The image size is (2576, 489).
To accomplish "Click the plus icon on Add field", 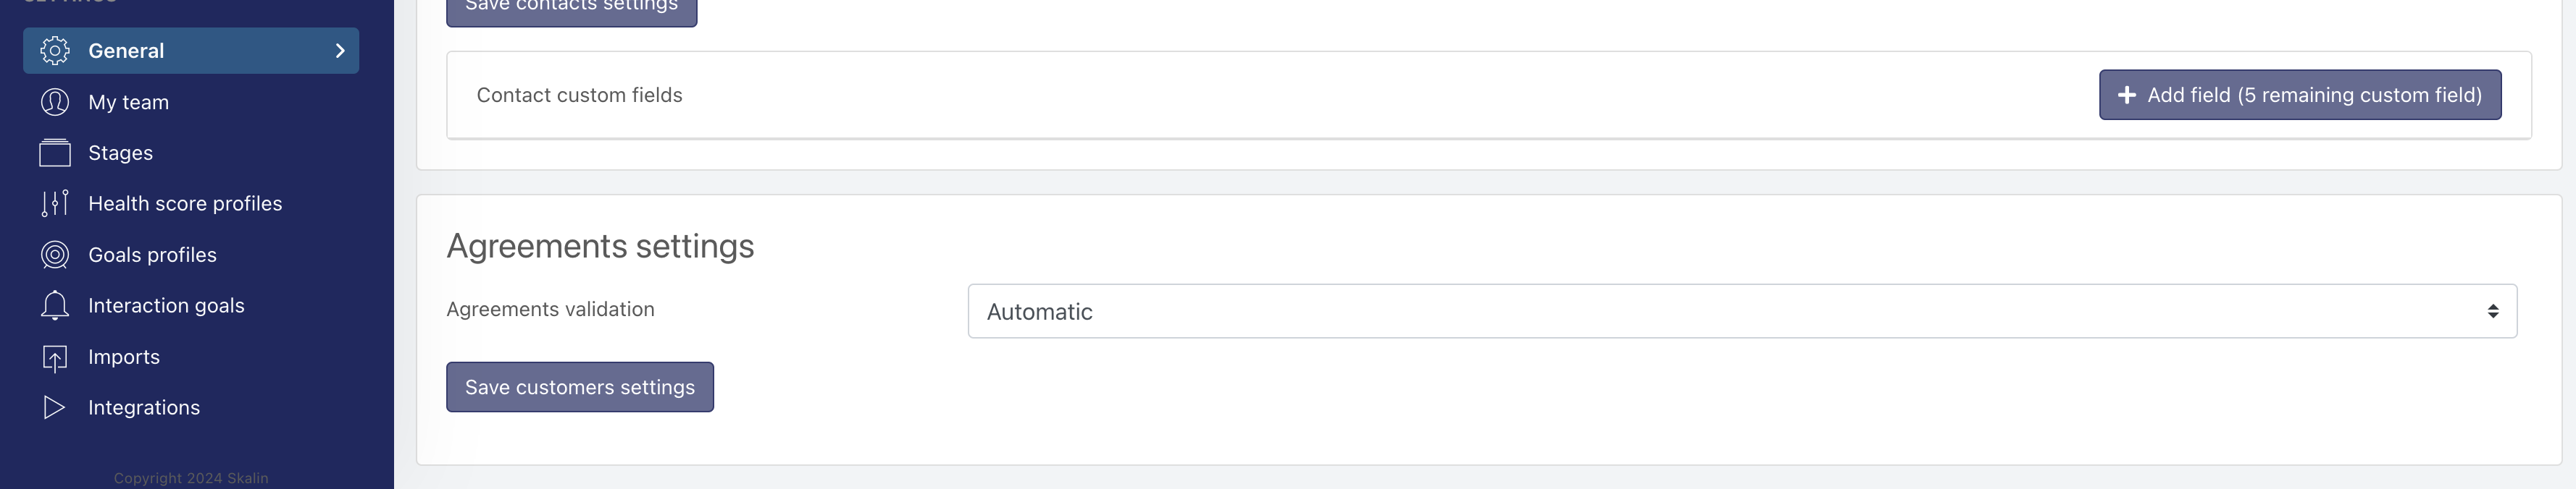I will [2127, 95].
